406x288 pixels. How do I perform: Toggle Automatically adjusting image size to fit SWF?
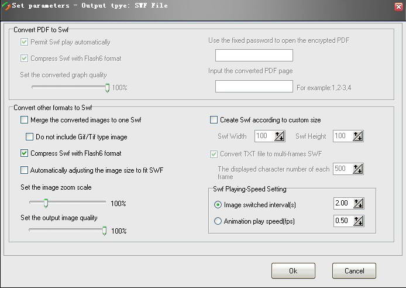click(25, 170)
